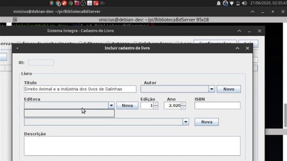This screenshot has width=287, height=161.
Task: Open the red circular app icon in taskbar
Action: coord(65,3)
